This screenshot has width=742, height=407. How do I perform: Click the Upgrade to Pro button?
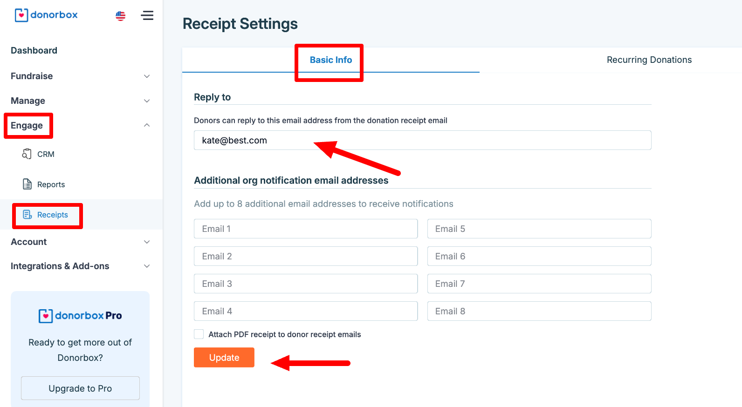[x=80, y=388]
